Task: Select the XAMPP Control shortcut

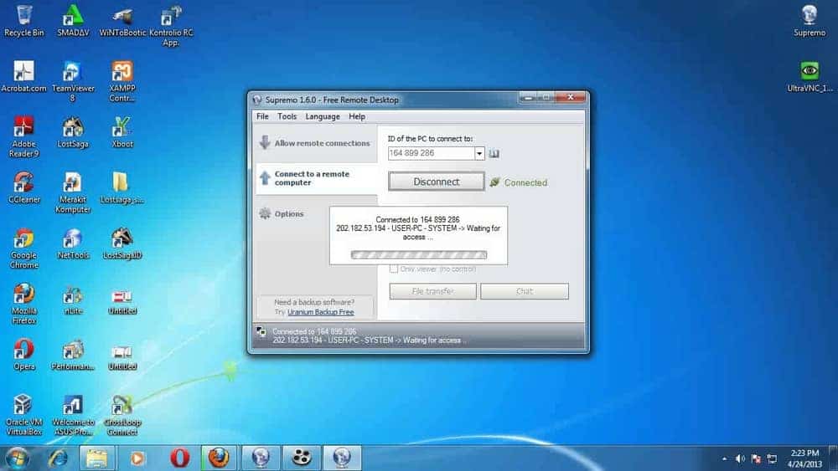Action: tap(122, 81)
